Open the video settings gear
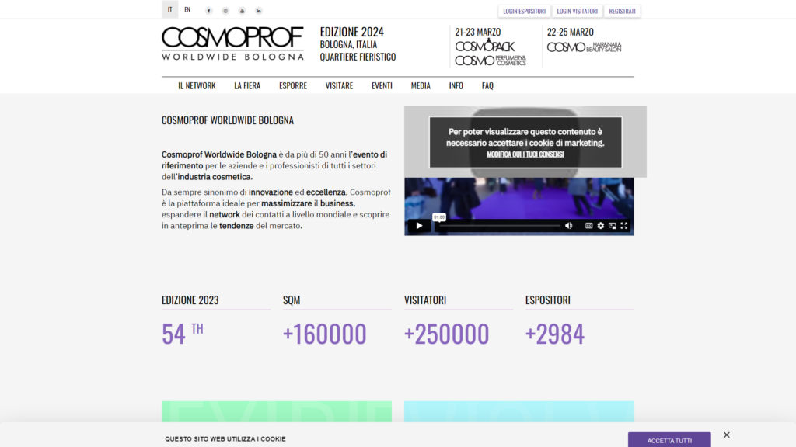796x447 pixels. pos(601,226)
